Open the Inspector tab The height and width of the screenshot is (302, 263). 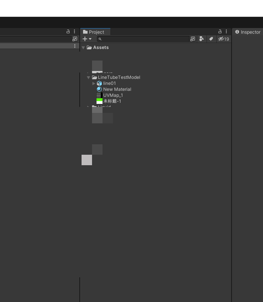coord(248,32)
